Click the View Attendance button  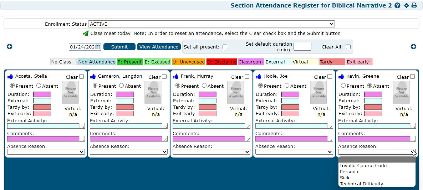click(x=159, y=47)
